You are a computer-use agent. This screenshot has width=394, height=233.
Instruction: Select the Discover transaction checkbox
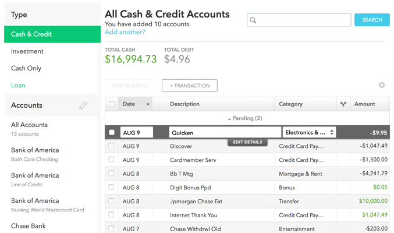tap(111, 146)
